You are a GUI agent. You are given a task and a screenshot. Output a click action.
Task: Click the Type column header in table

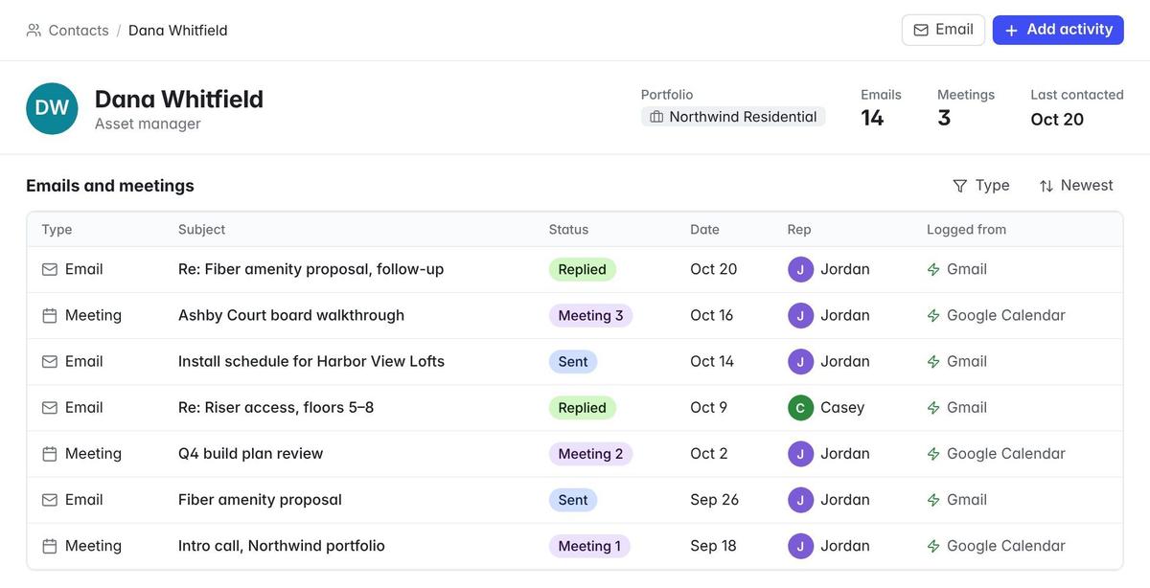point(57,230)
